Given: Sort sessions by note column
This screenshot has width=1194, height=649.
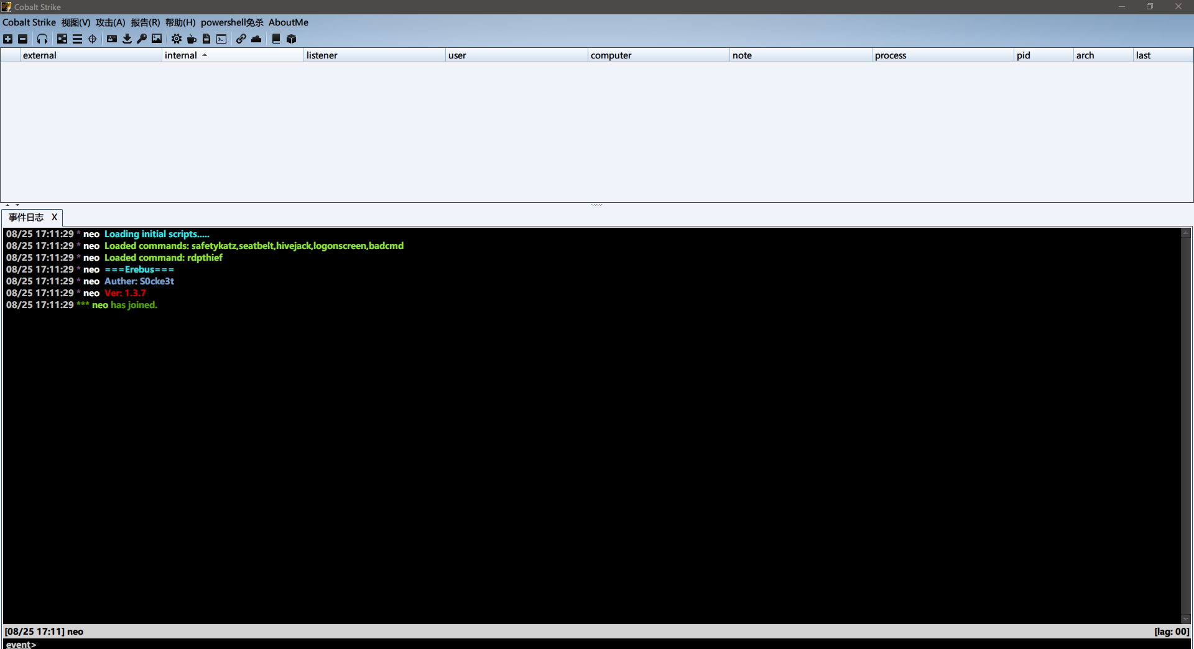Looking at the screenshot, I should 800,55.
